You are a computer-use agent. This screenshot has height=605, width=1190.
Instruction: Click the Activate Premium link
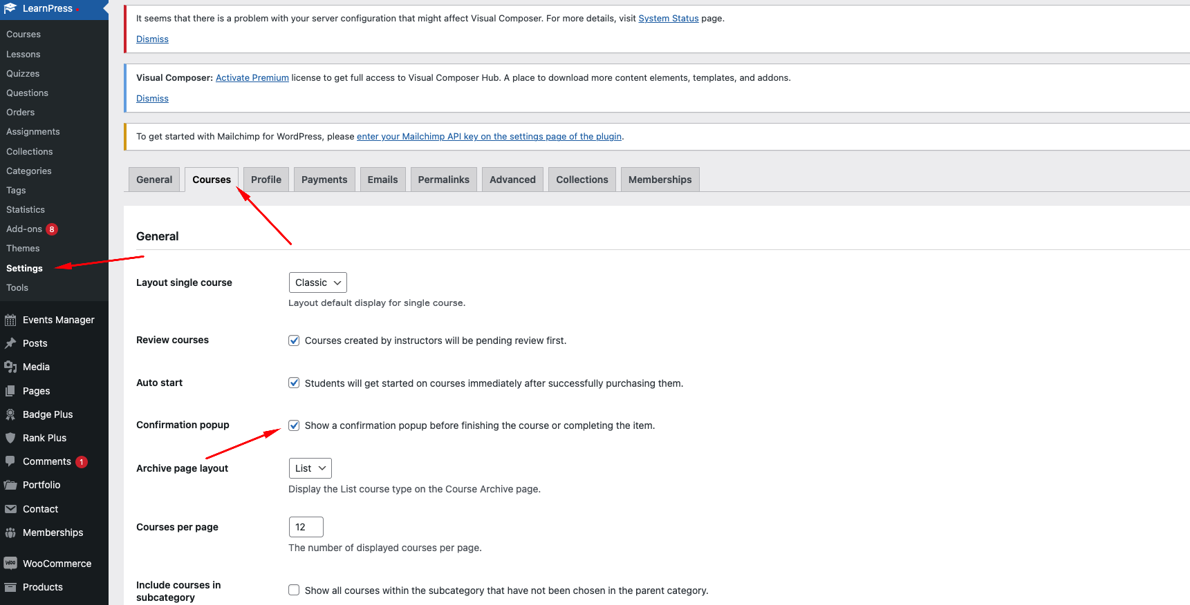(x=252, y=78)
